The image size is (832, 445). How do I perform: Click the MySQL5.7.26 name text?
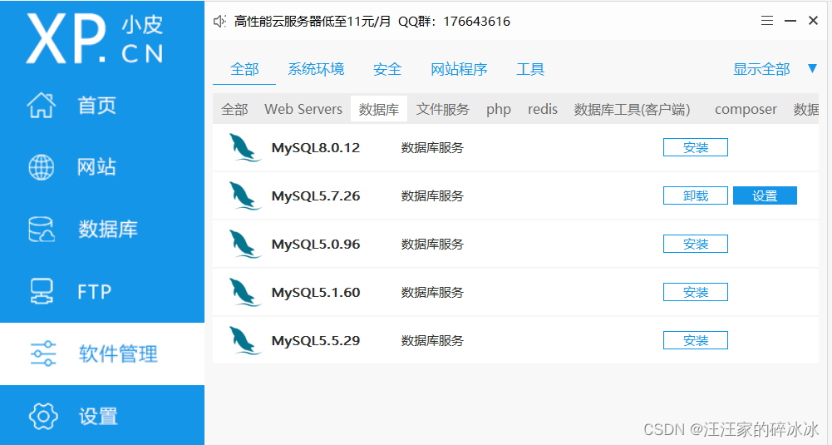(x=316, y=196)
